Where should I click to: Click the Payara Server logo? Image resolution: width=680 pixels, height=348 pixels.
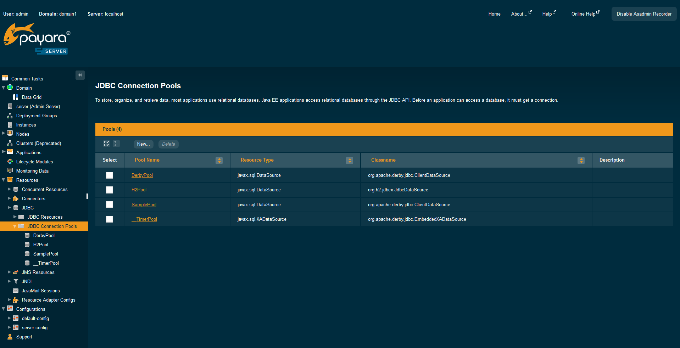(x=37, y=39)
